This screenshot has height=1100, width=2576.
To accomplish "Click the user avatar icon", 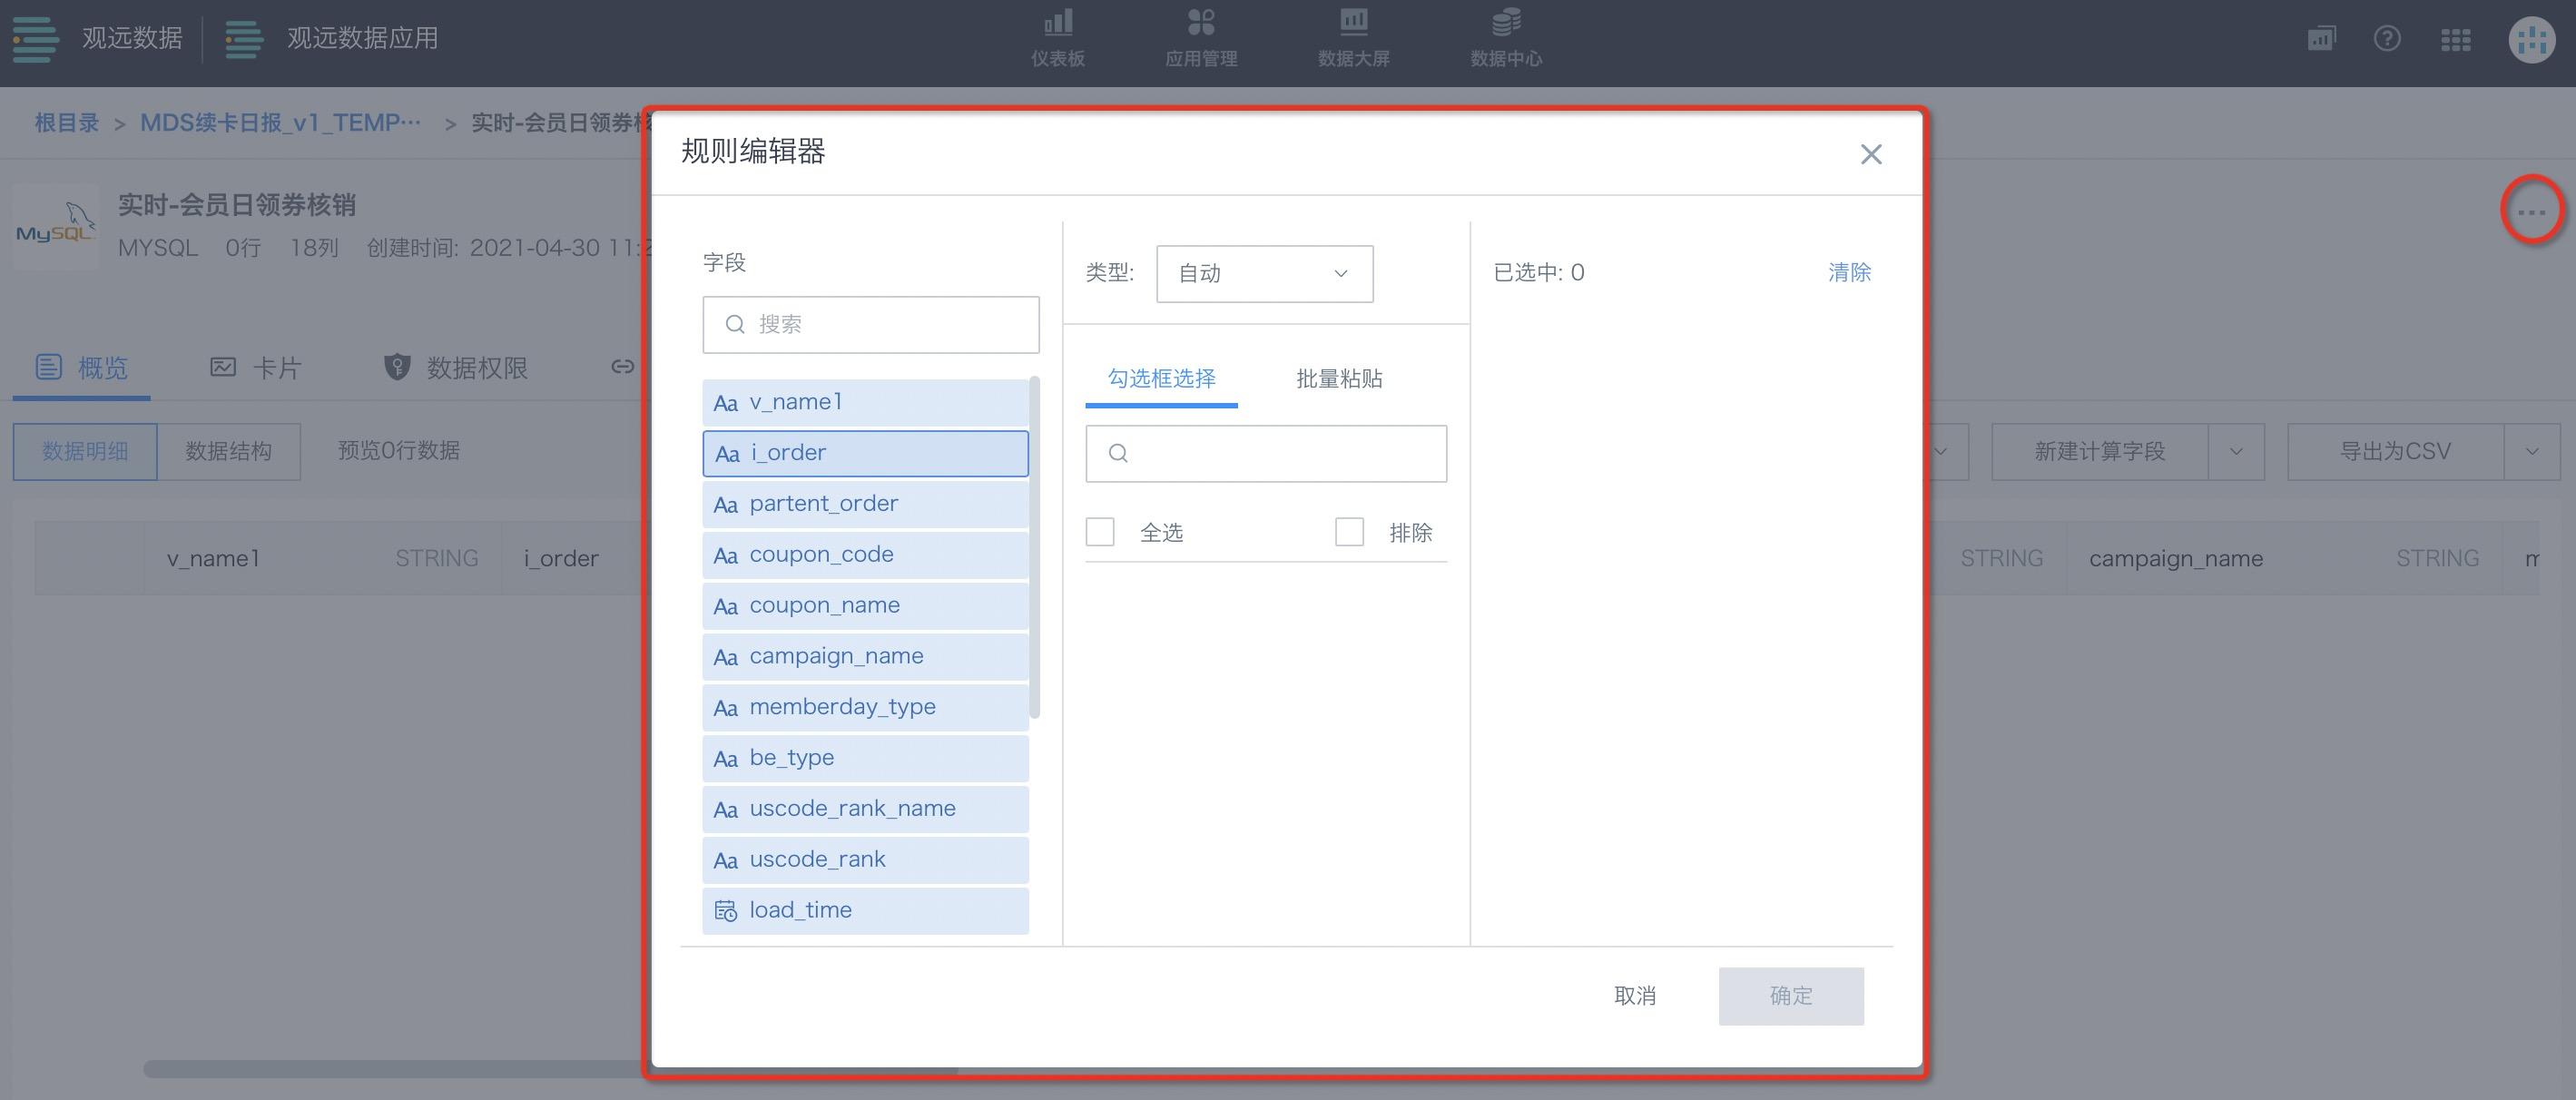I will pos(2531,40).
